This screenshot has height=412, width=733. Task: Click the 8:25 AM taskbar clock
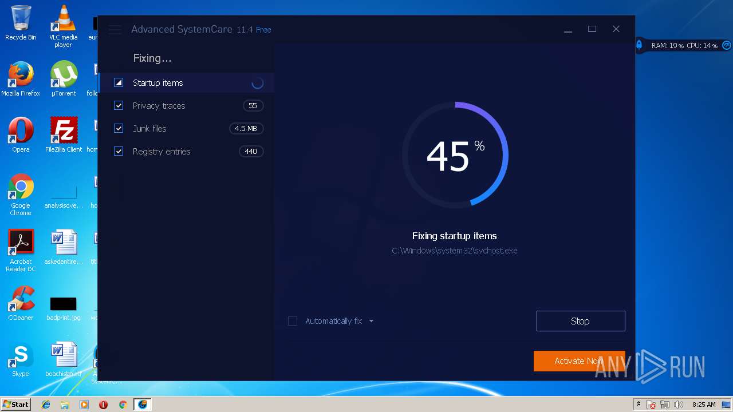[704, 405]
